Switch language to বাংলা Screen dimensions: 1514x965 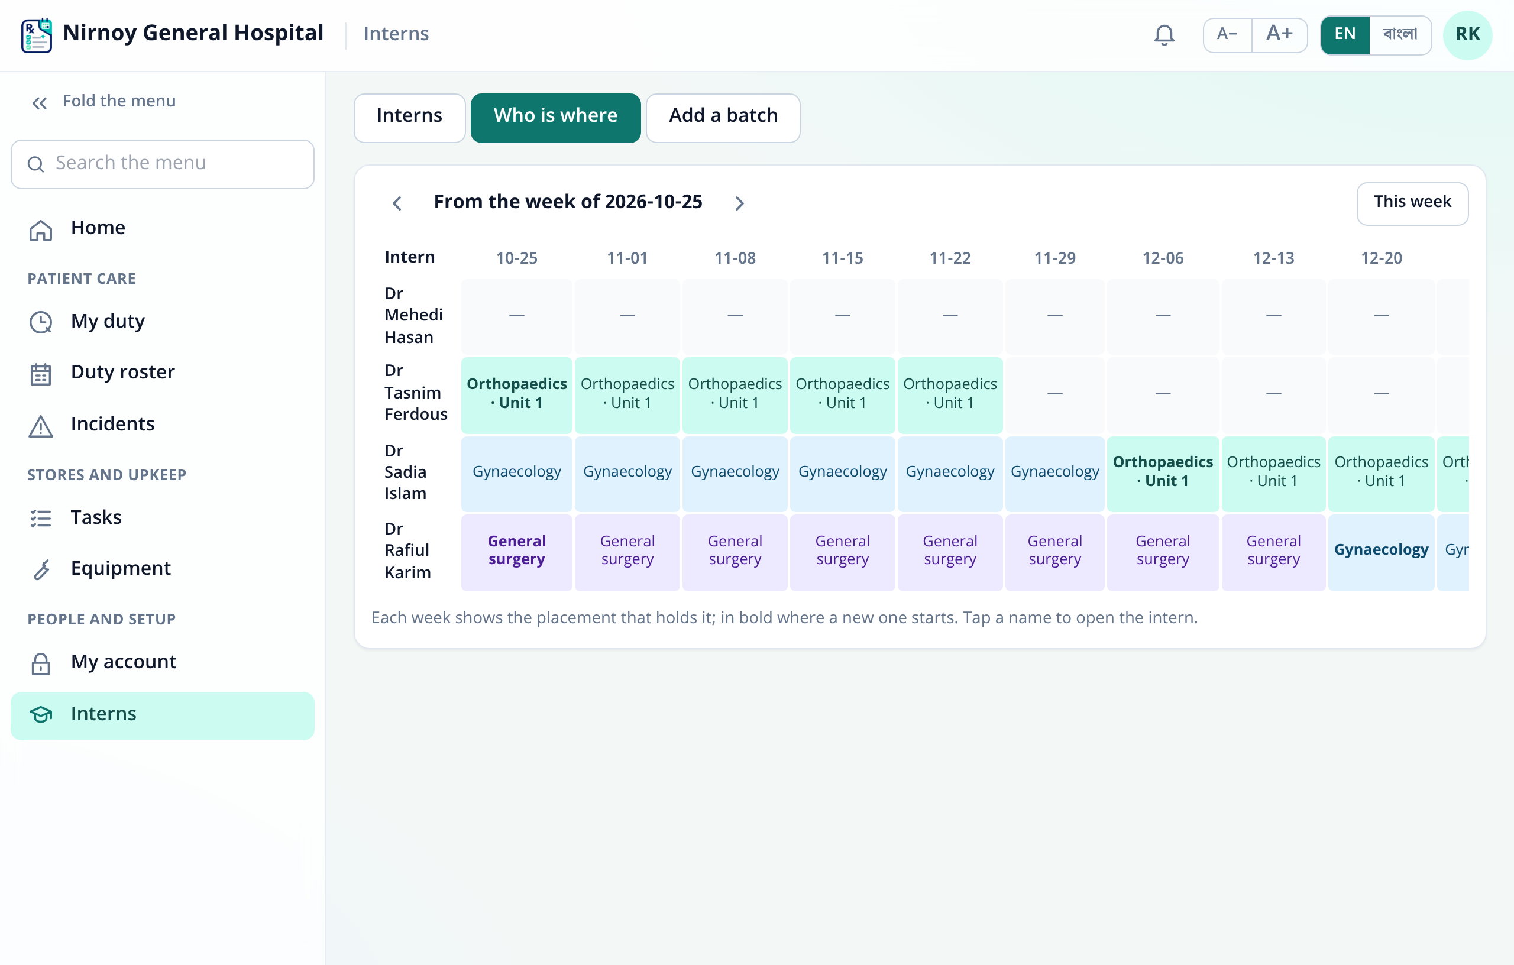coord(1400,34)
